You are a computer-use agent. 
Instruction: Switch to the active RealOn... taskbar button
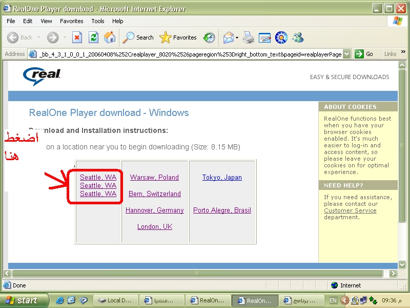[x=255, y=300]
